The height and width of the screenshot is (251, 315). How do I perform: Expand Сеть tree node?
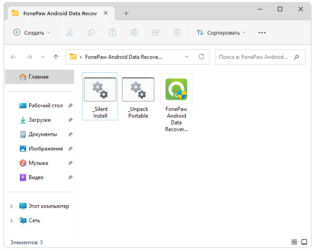(x=12, y=220)
